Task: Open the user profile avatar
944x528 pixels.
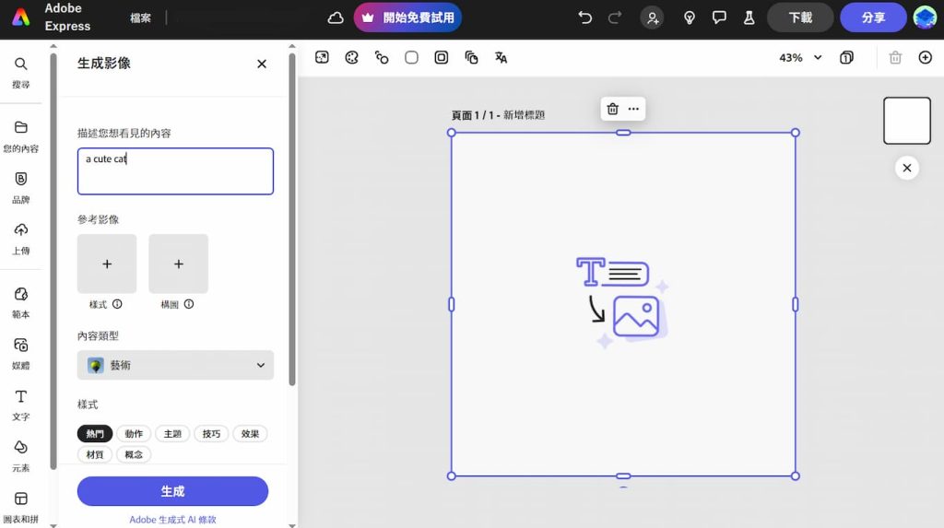Action: click(x=925, y=18)
